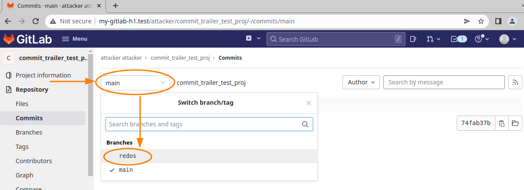Open the help question mark menu
The image size is (524, 190).
481,39
